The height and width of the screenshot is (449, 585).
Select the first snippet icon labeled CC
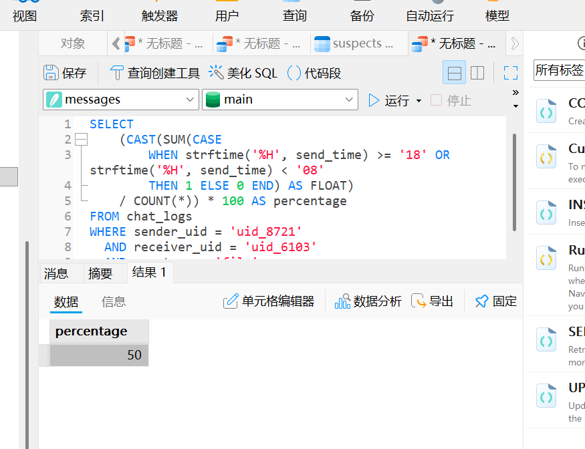546,111
